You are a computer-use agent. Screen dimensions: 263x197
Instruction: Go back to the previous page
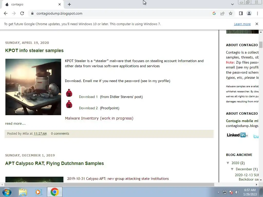click(6, 13)
